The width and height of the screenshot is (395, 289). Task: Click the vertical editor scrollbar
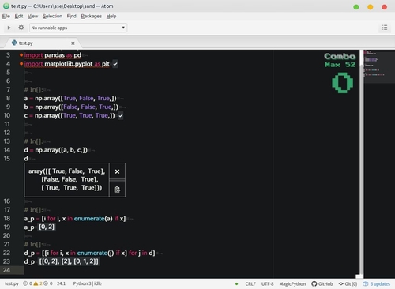tap(362, 163)
